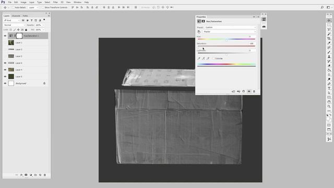Viewport: 334px width, 188px height.
Task: Toggle Show Transform Controls checkbox
Action: [x=43, y=7]
